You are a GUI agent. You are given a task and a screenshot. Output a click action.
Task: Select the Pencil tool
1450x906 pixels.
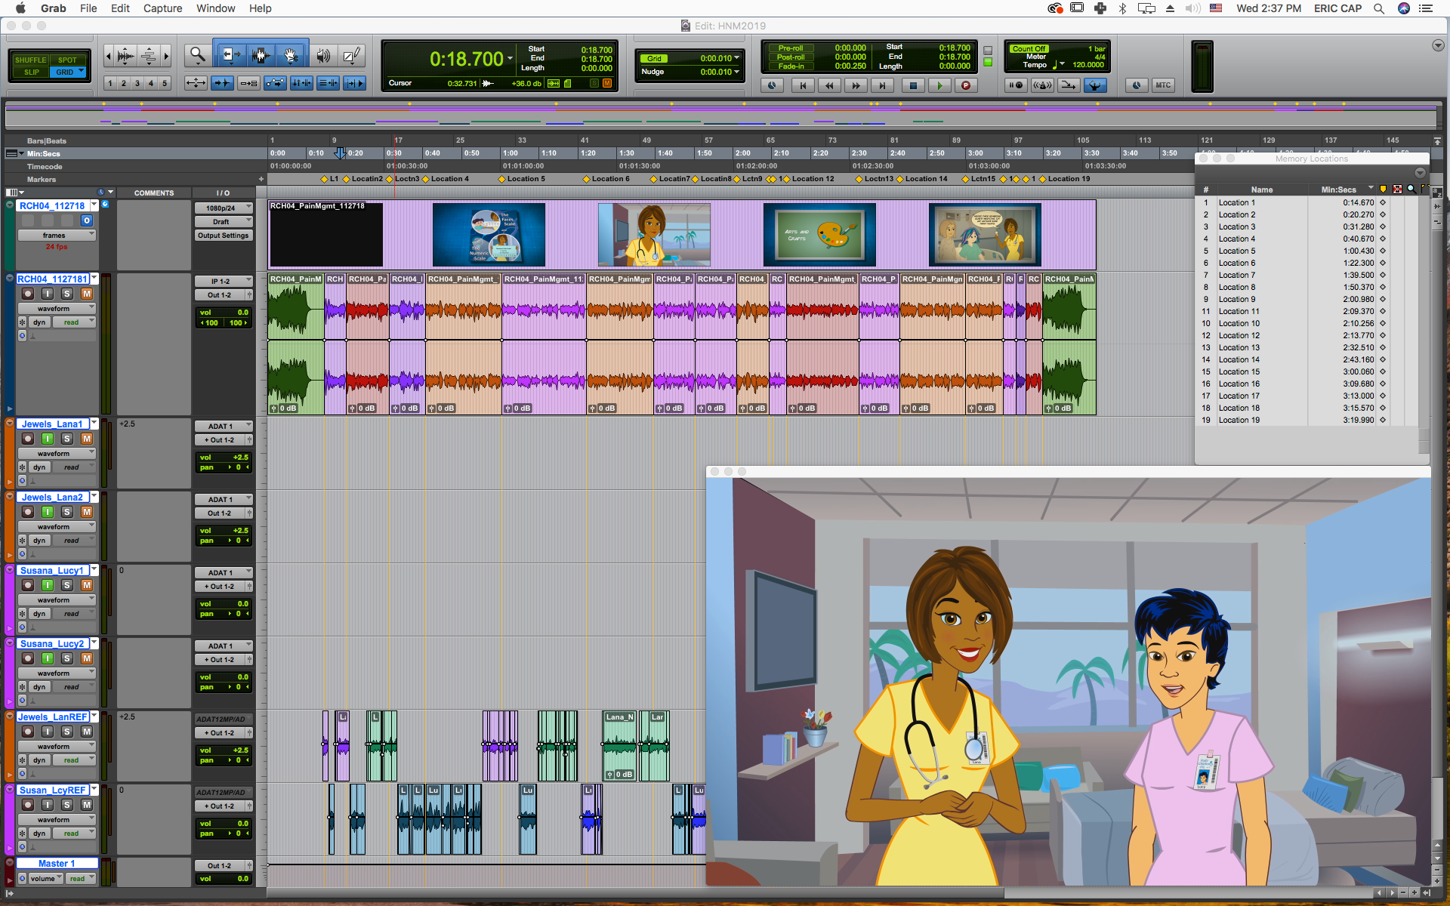pos(351,55)
